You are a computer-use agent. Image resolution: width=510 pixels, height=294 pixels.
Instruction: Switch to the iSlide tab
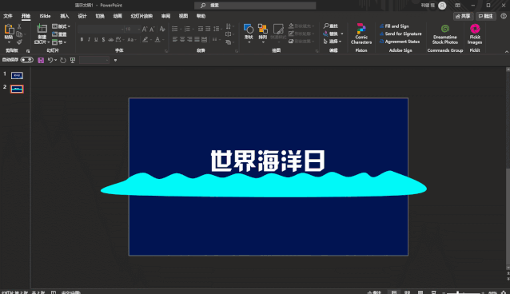click(x=45, y=16)
